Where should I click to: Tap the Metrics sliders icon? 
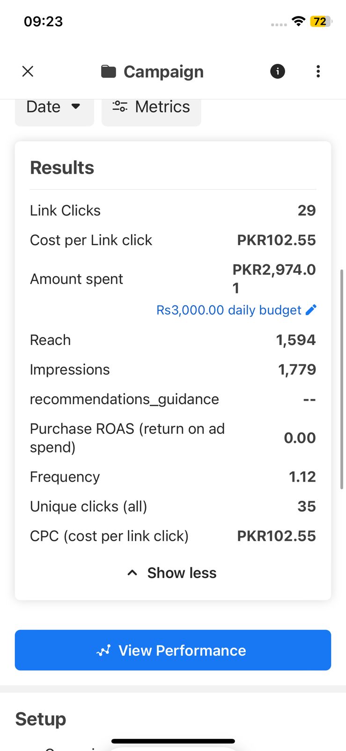pos(120,107)
